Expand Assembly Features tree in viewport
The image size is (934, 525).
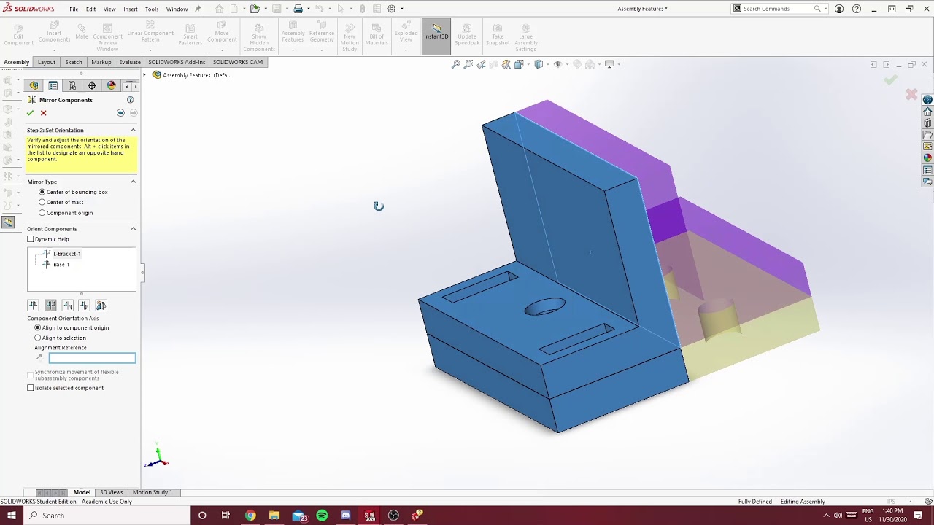144,75
